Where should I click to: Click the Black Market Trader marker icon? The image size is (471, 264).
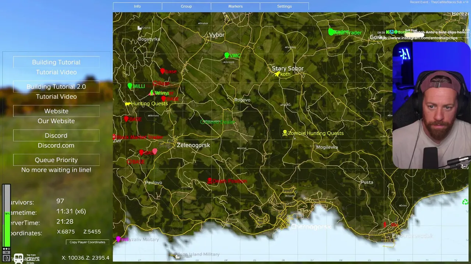coord(114,137)
